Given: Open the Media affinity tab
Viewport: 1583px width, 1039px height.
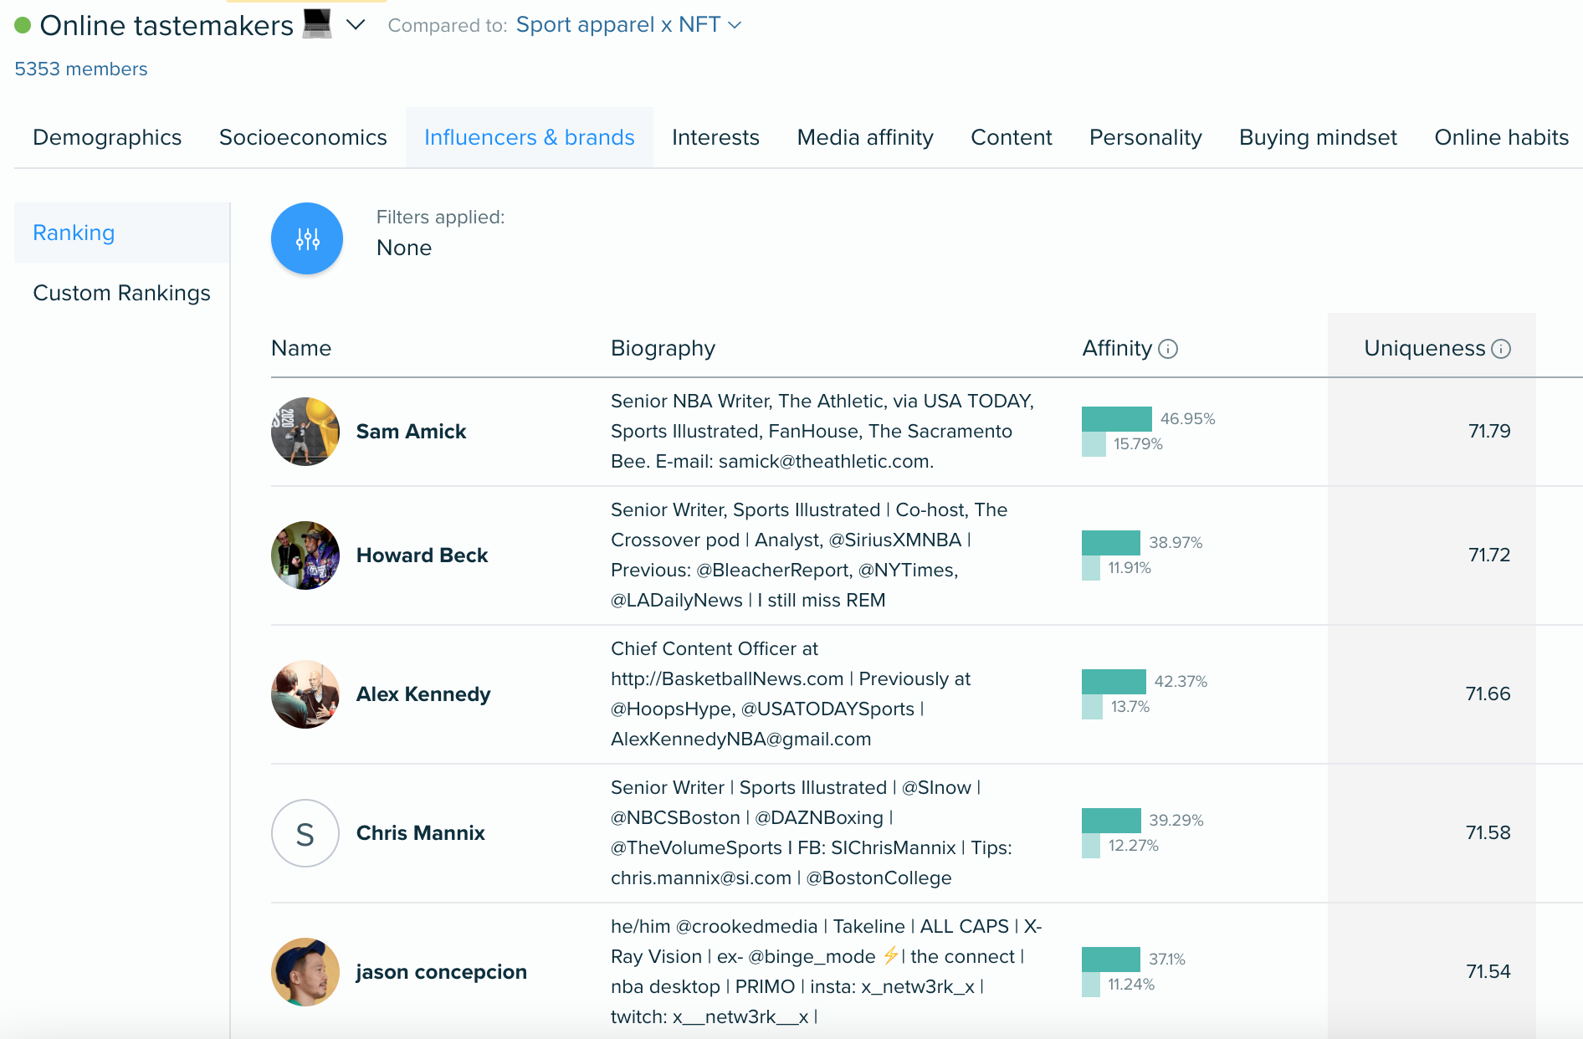Looking at the screenshot, I should coord(865,137).
